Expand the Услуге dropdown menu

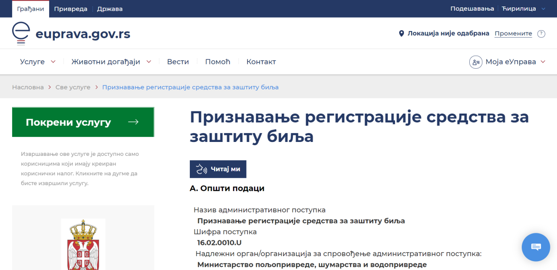point(53,62)
